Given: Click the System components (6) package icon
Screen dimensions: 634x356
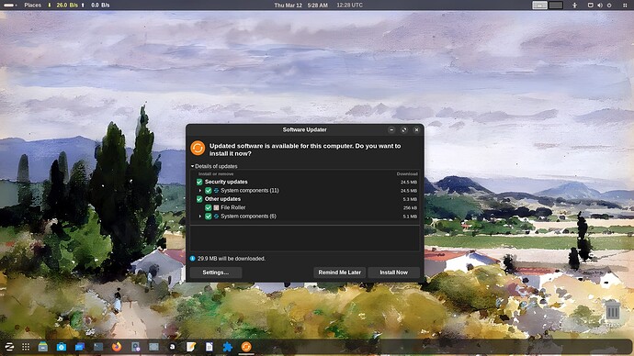Looking at the screenshot, I should pyautogui.click(x=216, y=217).
